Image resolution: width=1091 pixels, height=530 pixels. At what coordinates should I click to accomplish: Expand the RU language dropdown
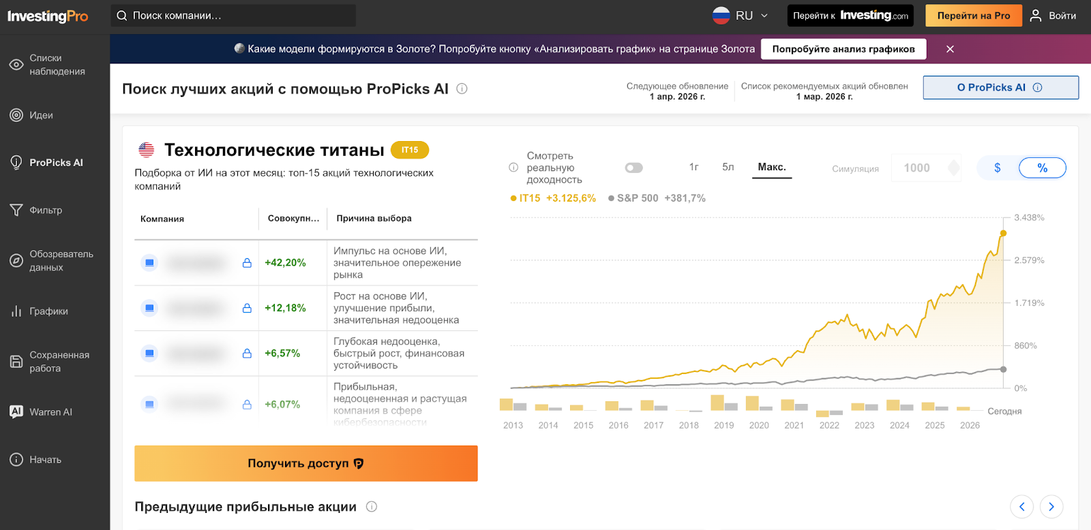click(742, 16)
